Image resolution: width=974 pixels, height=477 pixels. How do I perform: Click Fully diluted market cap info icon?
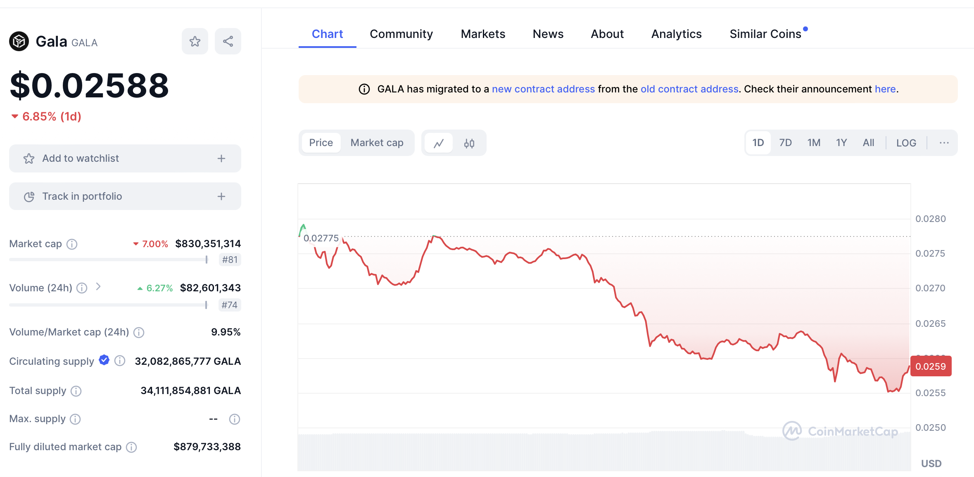131,447
